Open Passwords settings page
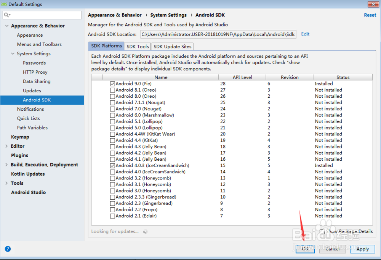 click(x=34, y=63)
